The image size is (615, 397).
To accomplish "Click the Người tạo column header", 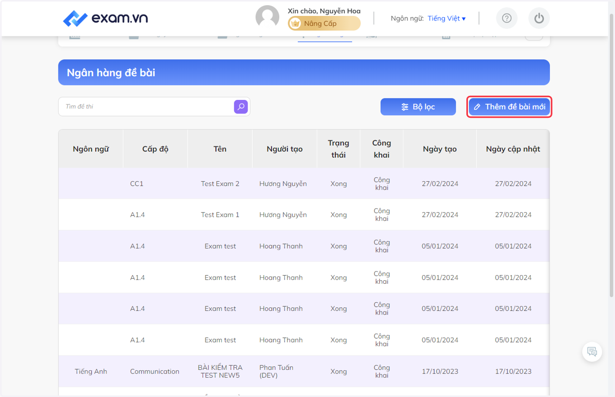I will 284,149.
